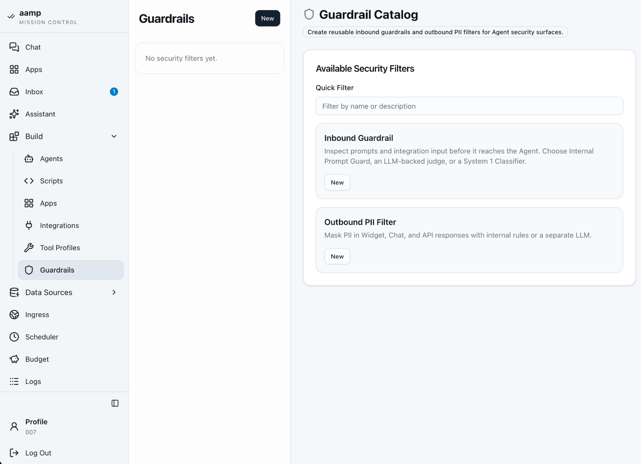Screen dimensions: 641x464
Task: Click the Data Sources database icon
Action: (x=14, y=293)
